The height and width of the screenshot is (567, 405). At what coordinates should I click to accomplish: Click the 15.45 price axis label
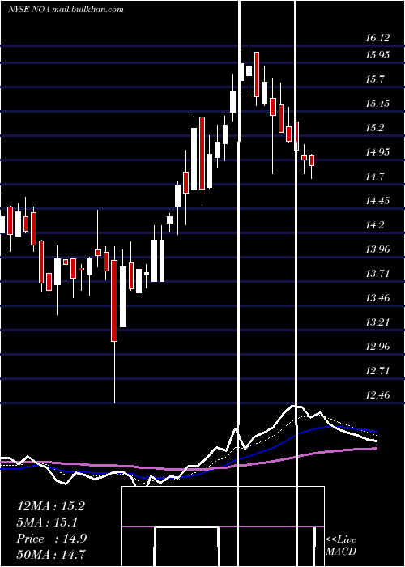tap(377, 104)
